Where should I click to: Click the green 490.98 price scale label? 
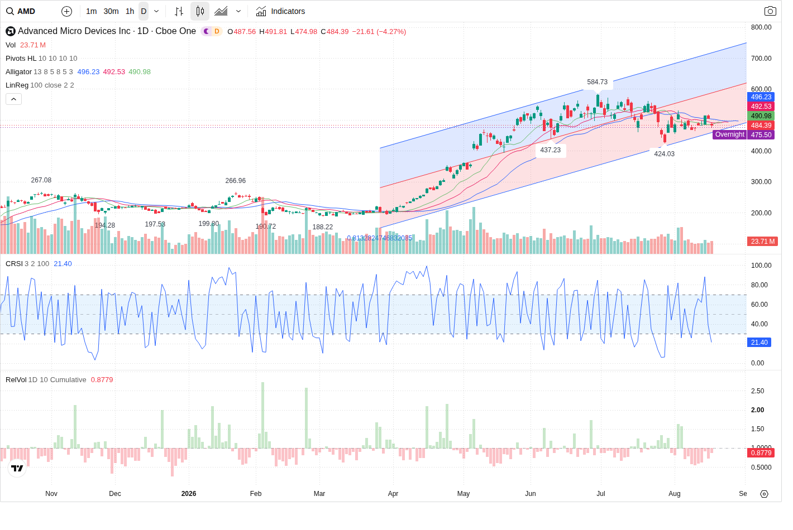[x=761, y=116]
